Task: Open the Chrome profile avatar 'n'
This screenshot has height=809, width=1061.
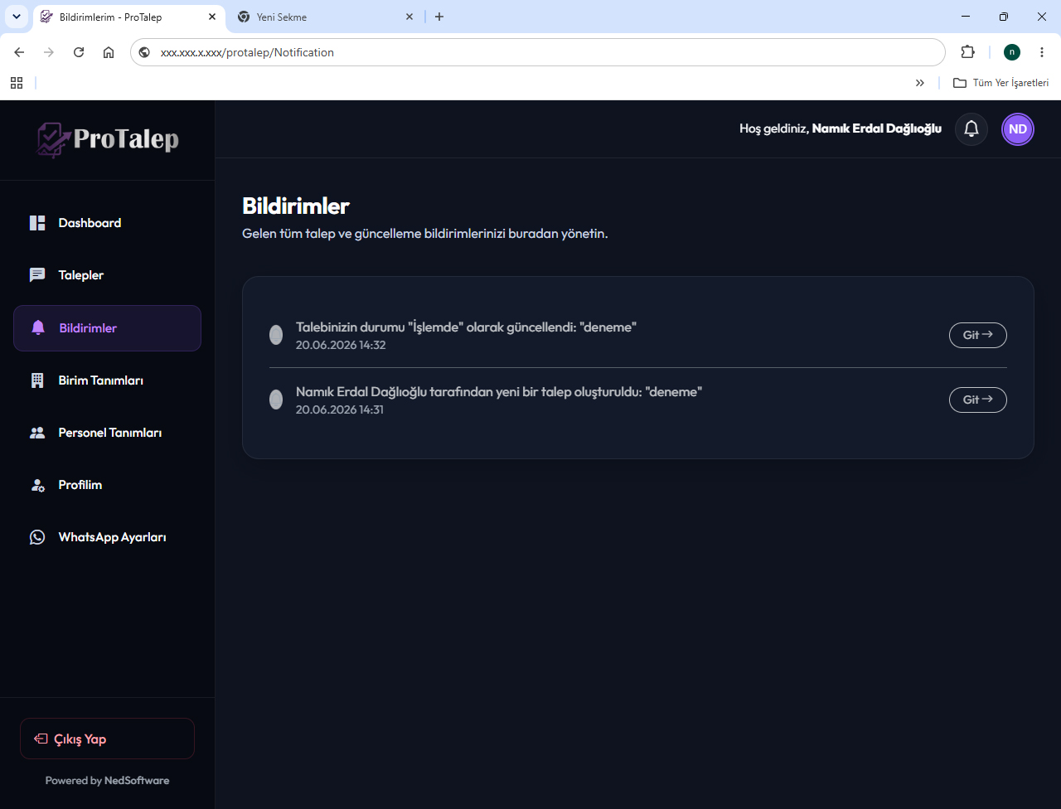Action: 1012,52
